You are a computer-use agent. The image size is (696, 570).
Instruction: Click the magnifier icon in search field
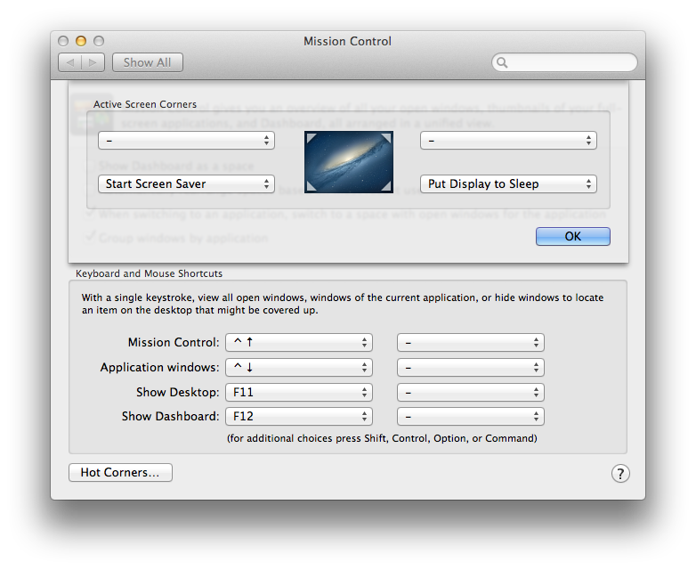point(502,62)
